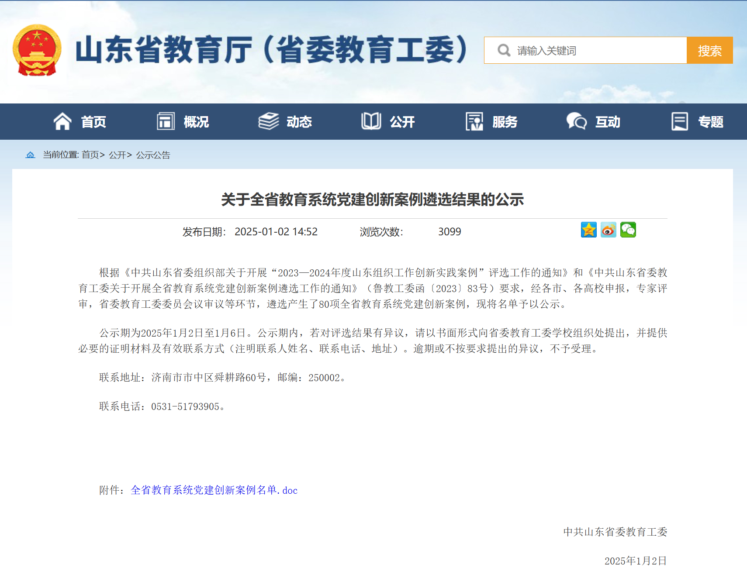Share via WeChat icon

pos(628,230)
